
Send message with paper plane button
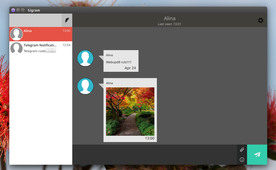[257, 155]
